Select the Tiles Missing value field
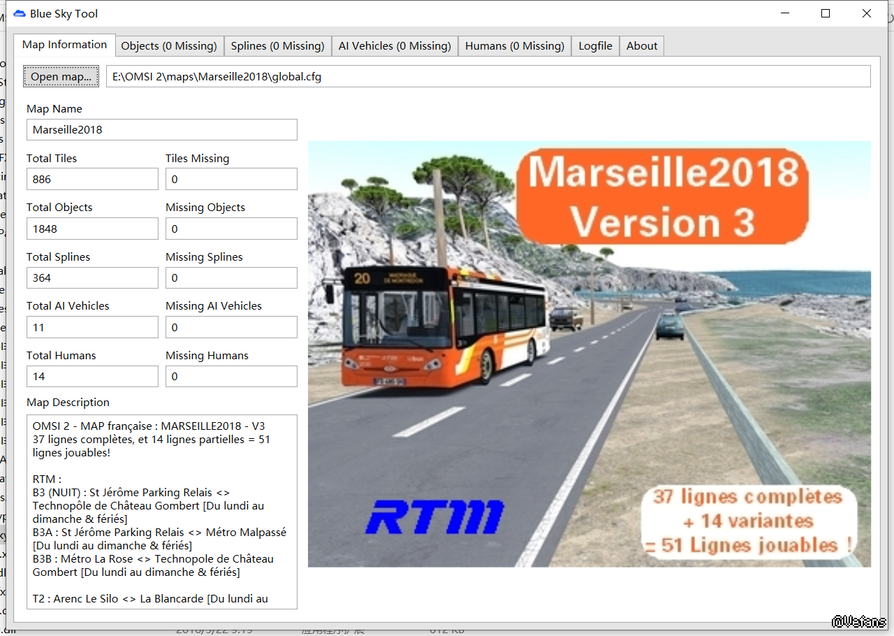The height and width of the screenshot is (636, 894). tap(231, 179)
